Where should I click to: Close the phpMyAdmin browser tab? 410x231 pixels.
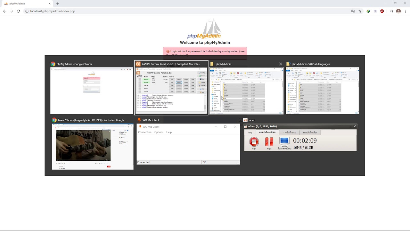[x=50, y=4]
